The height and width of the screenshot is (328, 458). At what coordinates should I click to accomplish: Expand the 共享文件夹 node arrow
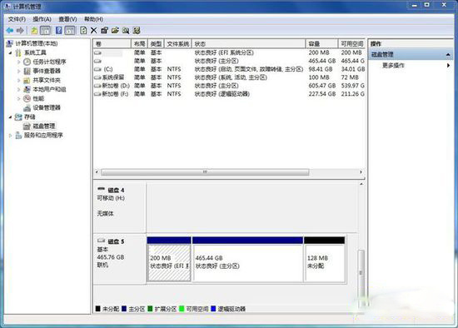18,80
